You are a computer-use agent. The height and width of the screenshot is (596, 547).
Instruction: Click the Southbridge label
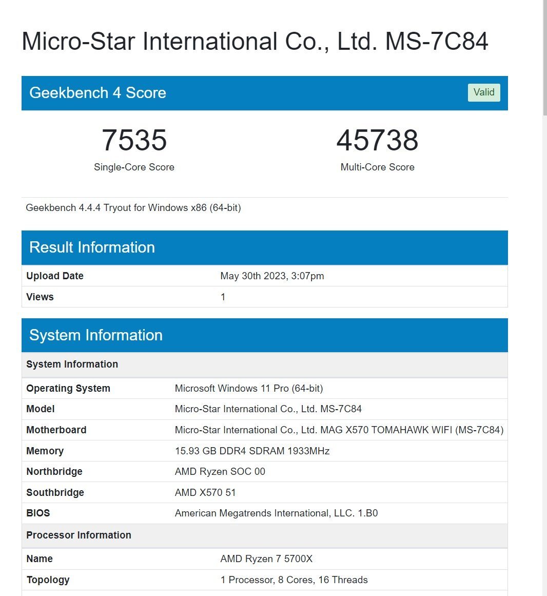55,492
